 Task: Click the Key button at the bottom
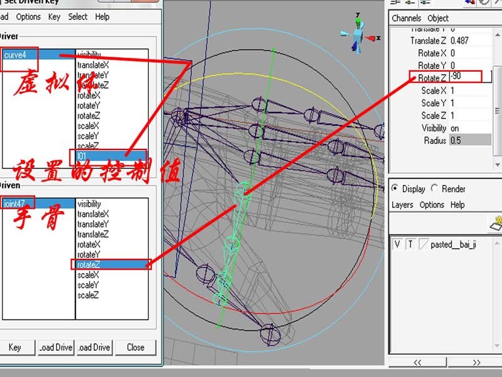point(16,347)
